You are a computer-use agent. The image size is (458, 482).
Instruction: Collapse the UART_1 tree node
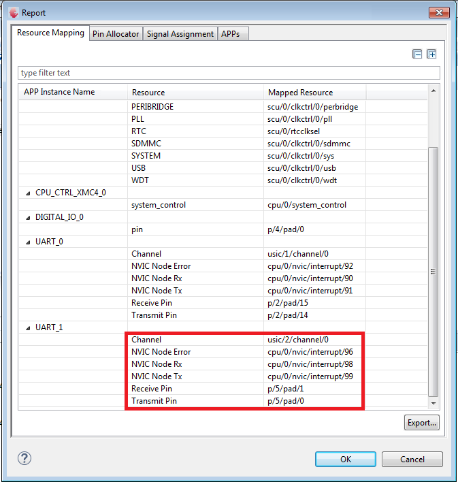[x=28, y=328]
